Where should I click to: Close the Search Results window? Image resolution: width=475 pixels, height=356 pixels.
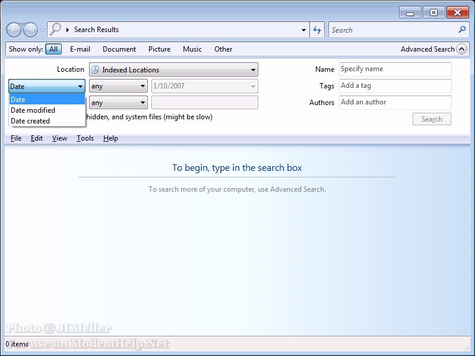point(457,12)
